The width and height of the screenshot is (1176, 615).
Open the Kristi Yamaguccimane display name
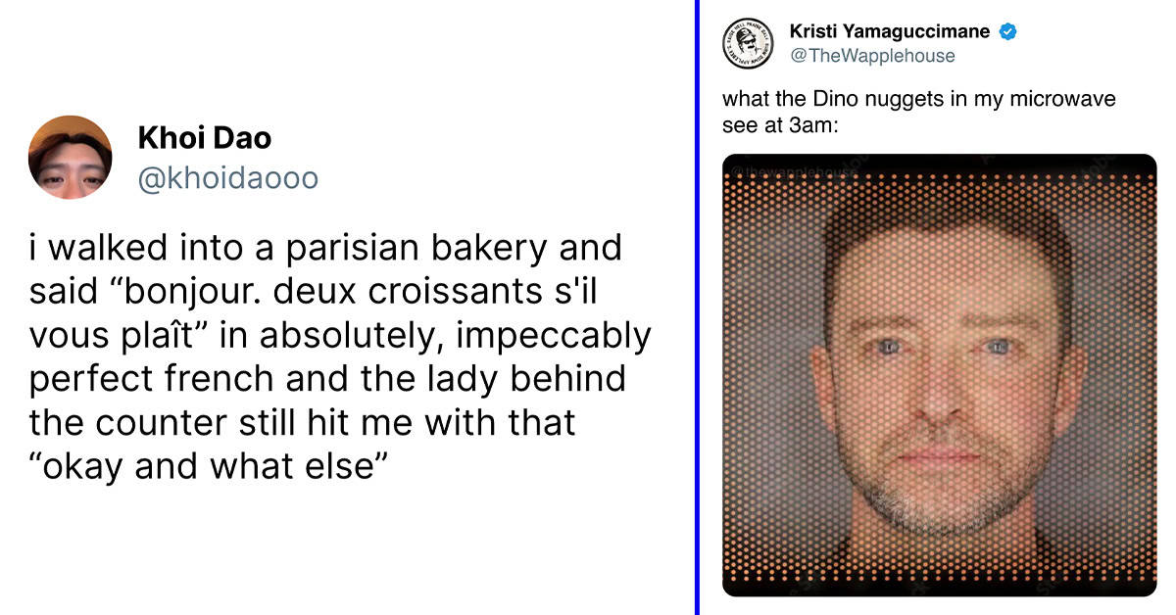890,31
